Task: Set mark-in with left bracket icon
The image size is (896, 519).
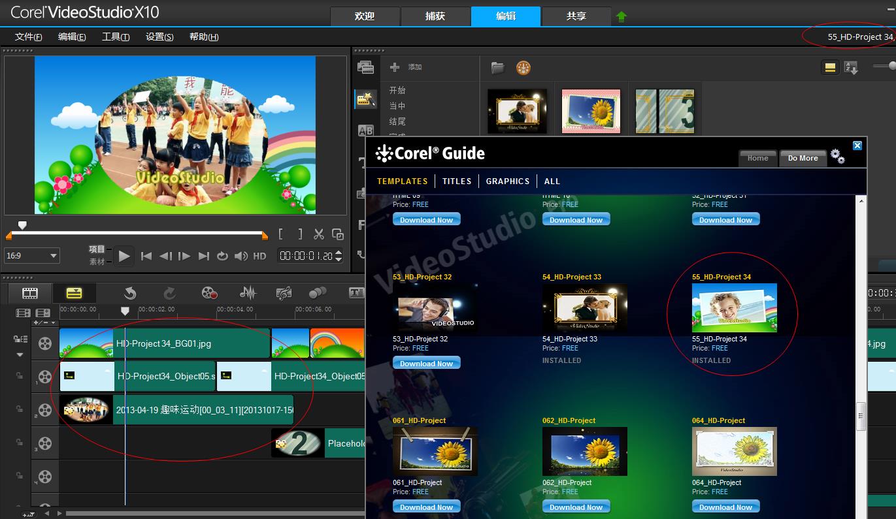Action: point(281,234)
